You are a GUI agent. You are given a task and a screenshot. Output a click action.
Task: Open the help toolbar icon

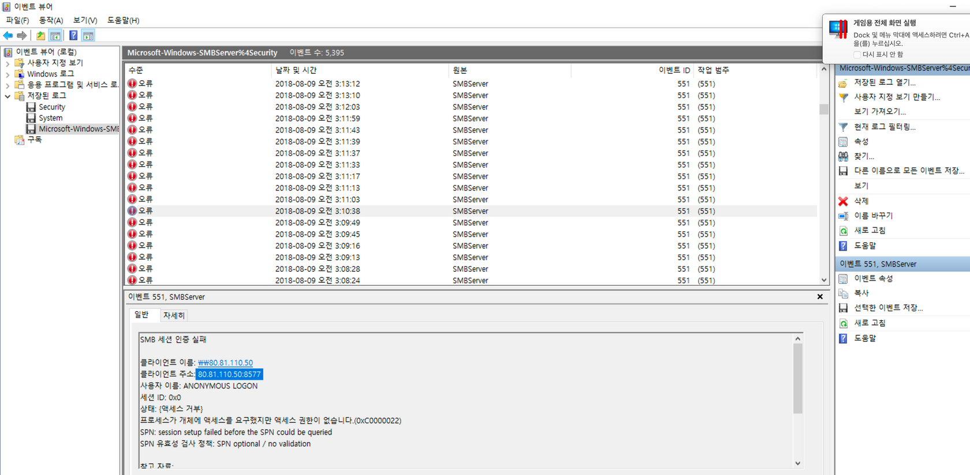pyautogui.click(x=73, y=36)
